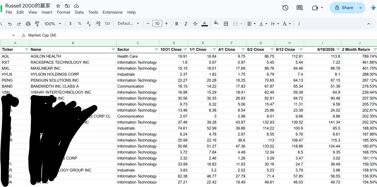Open version history clock icon
The width and height of the screenshot is (377, 187).
pyautogui.click(x=285, y=8)
